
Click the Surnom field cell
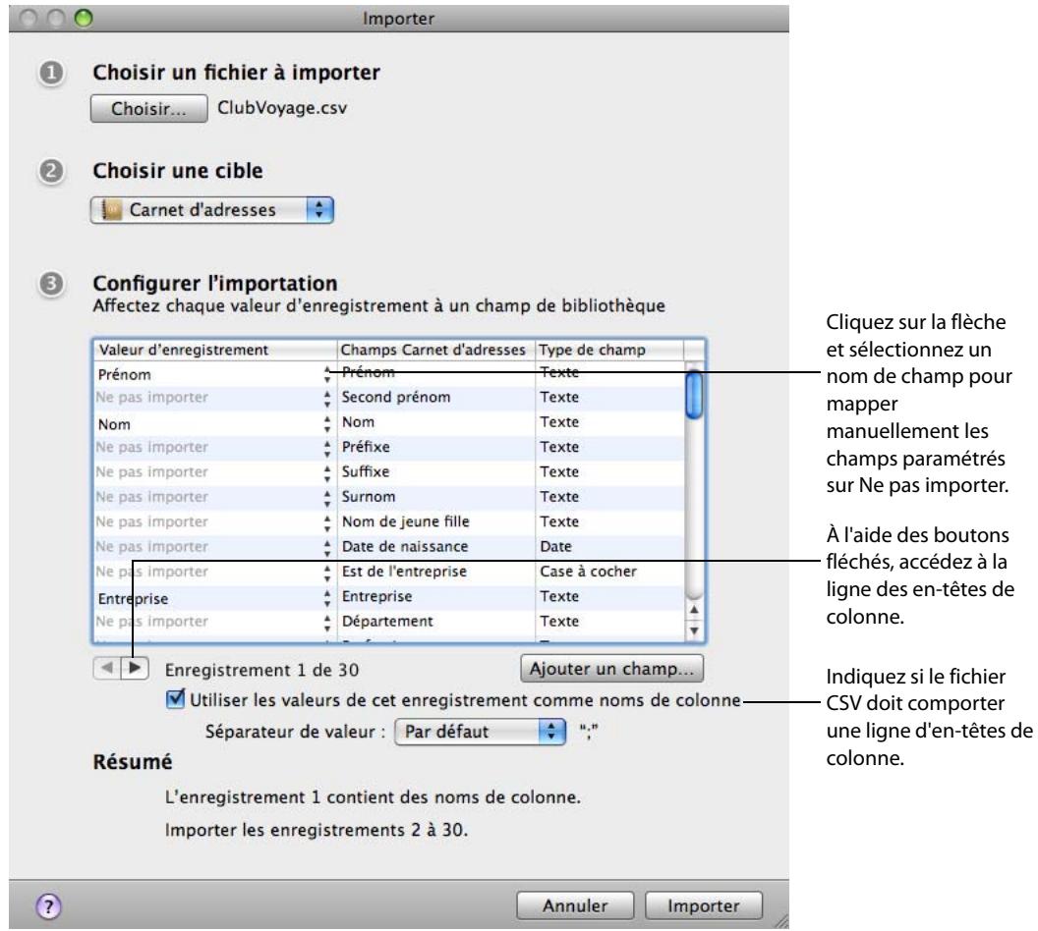click(x=435, y=497)
